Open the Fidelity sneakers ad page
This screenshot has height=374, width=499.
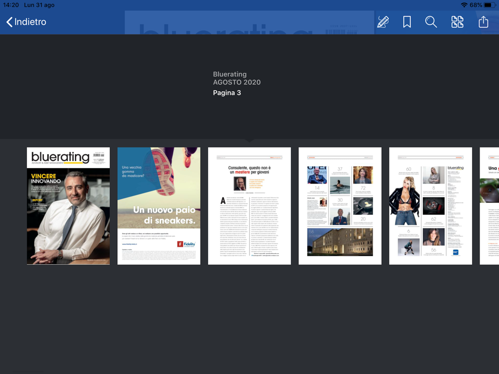[159, 206]
